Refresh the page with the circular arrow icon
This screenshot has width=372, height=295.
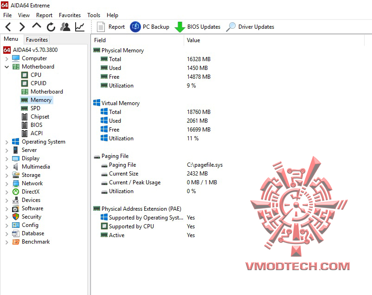(x=51, y=27)
